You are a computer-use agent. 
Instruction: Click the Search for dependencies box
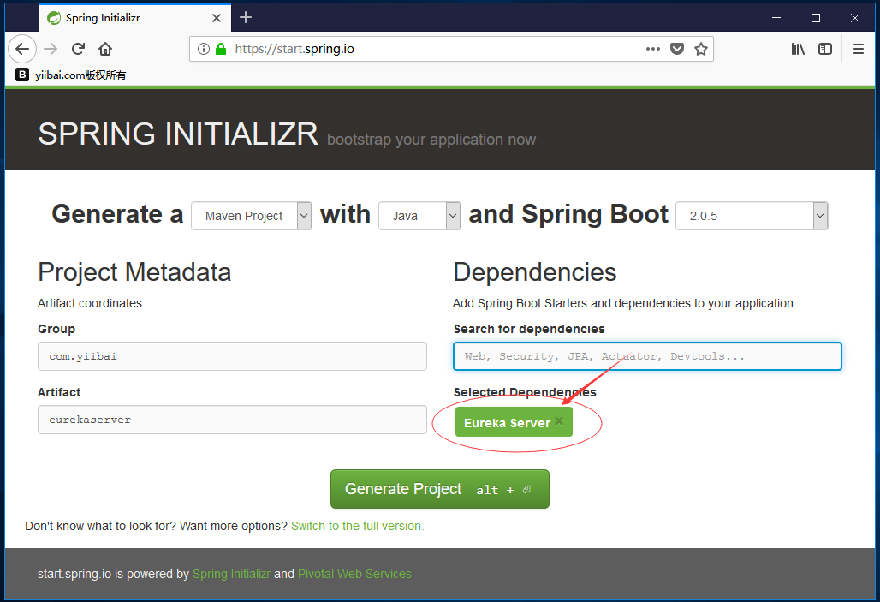click(x=647, y=356)
